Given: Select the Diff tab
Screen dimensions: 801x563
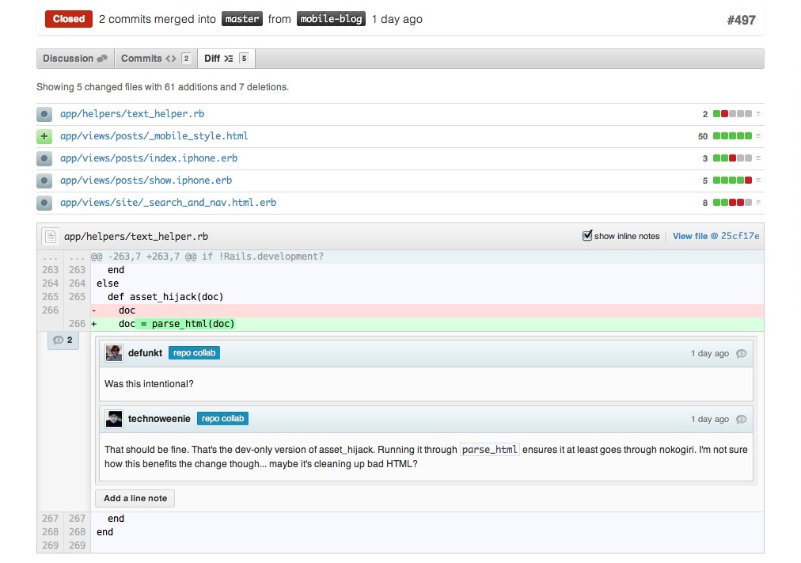Looking at the screenshot, I should [x=226, y=59].
